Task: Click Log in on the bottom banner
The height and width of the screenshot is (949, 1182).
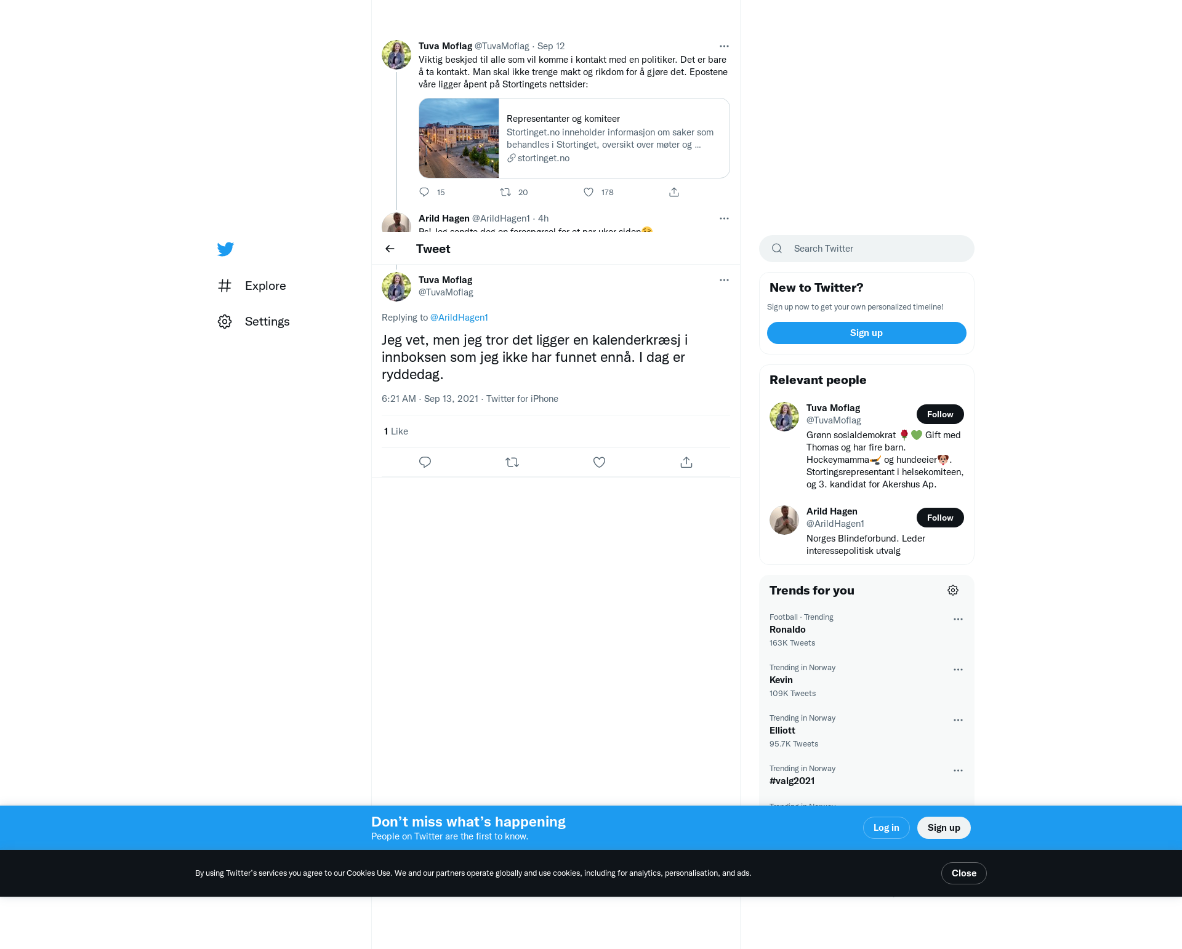Action: (x=886, y=828)
